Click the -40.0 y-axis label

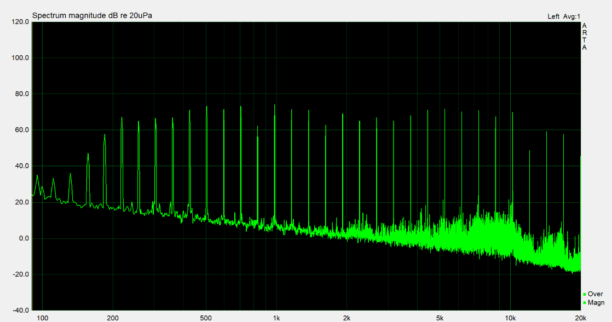(x=21, y=311)
